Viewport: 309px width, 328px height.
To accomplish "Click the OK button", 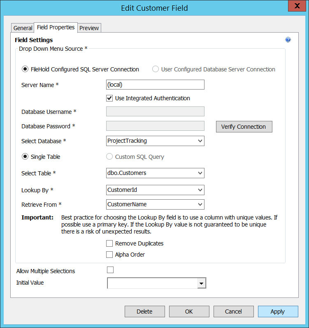I will (189, 311).
